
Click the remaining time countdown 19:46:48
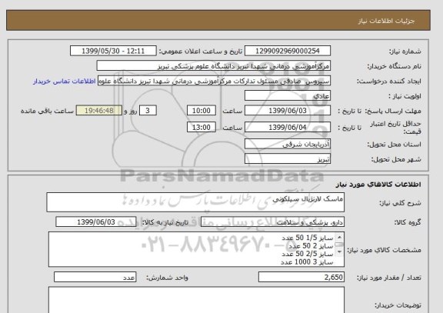click(99, 111)
